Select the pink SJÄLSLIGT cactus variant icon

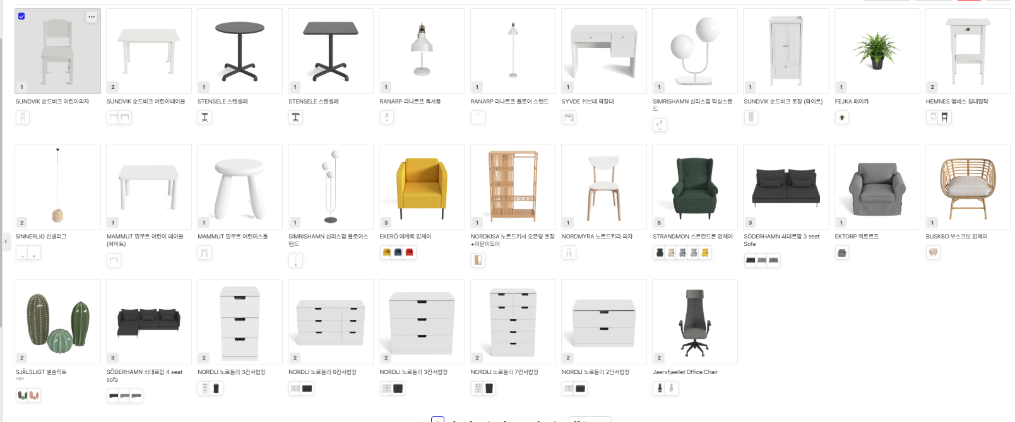[34, 396]
